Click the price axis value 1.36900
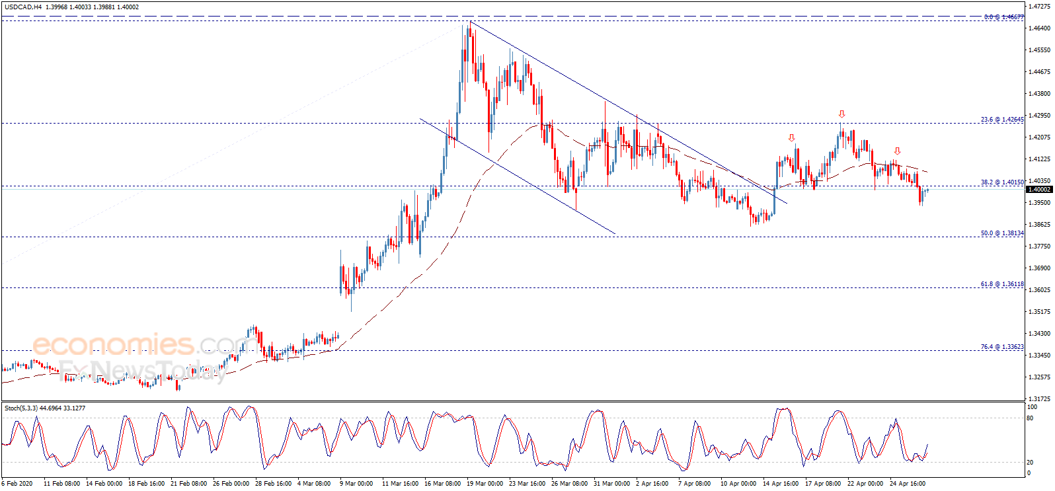The image size is (1055, 491). click(x=1040, y=268)
